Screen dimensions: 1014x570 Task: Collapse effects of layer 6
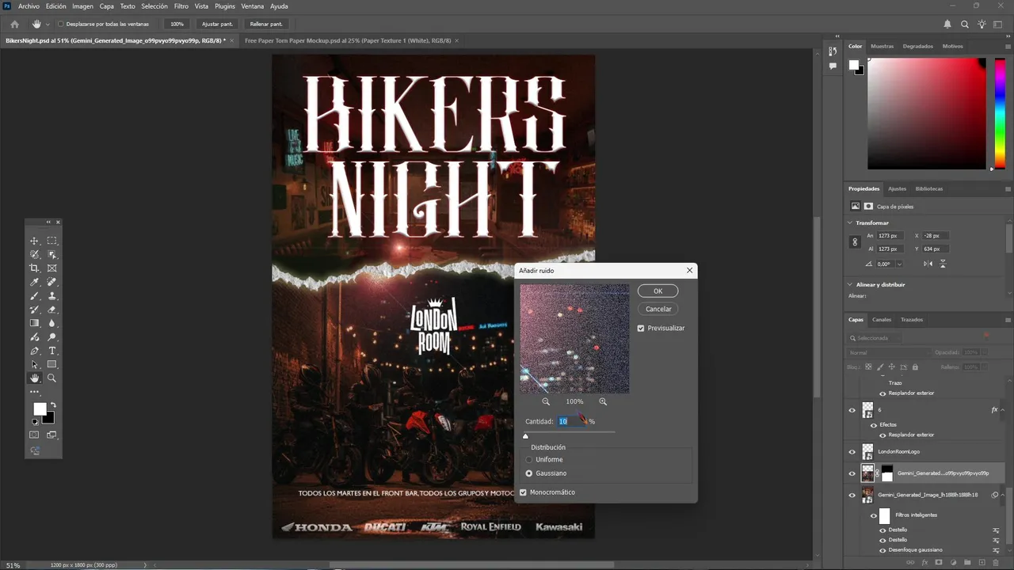(x=1004, y=410)
